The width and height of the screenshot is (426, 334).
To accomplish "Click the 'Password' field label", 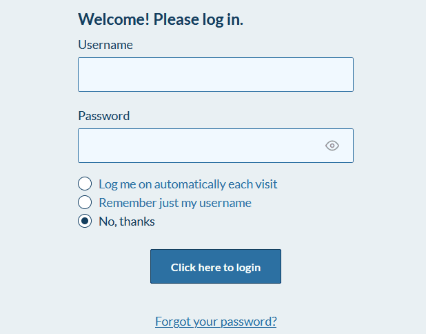I will [x=103, y=116].
